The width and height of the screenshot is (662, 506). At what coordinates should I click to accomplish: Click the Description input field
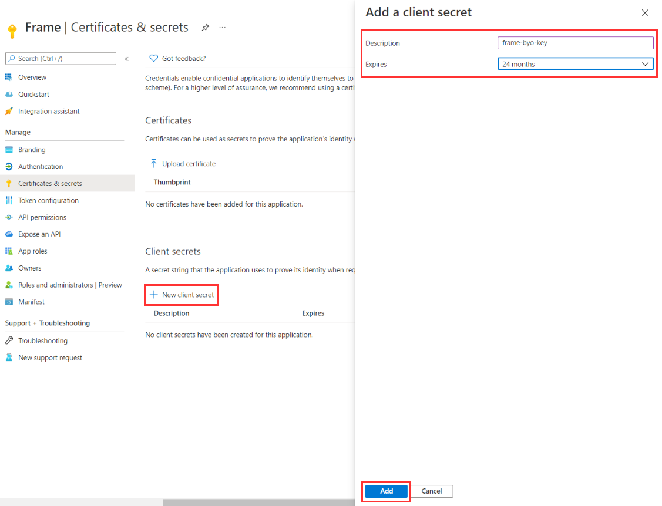coord(575,42)
